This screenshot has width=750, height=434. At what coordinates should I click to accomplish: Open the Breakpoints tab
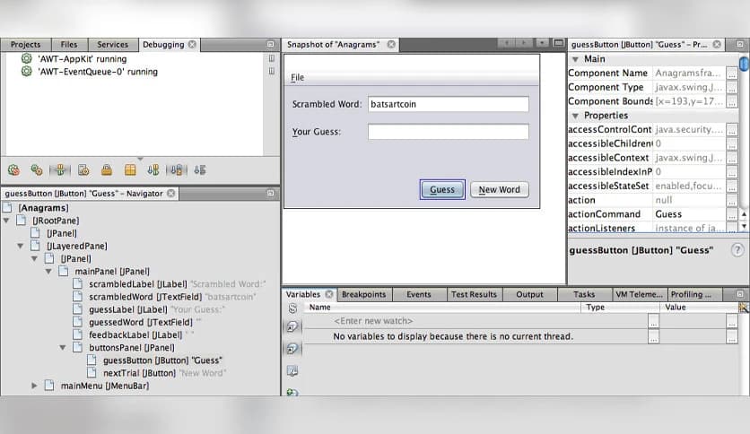363,294
